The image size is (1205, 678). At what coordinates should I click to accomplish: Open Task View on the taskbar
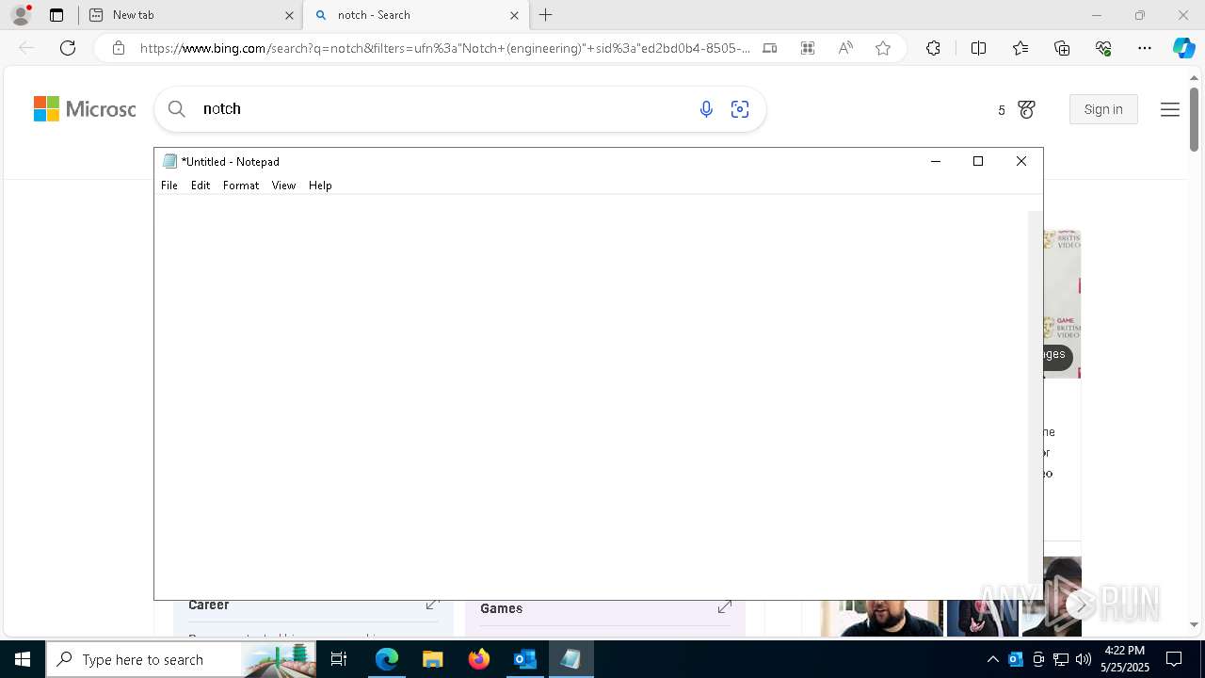339,659
